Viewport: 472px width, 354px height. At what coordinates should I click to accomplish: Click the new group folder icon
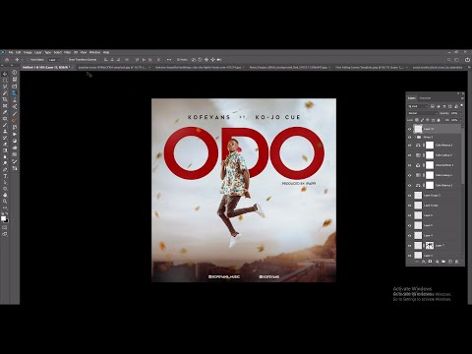[443, 262]
